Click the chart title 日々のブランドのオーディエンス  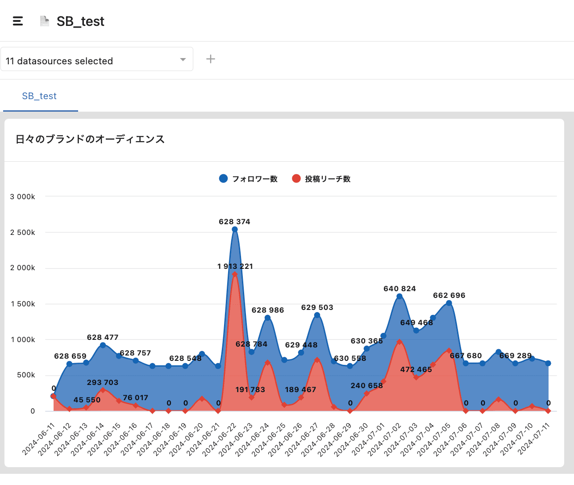[x=90, y=139]
